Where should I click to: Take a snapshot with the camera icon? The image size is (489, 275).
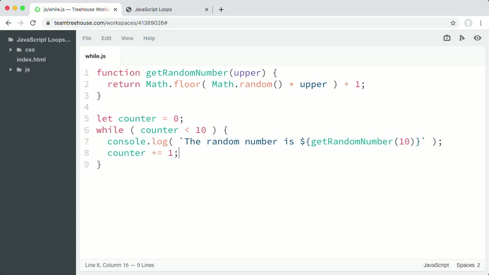click(447, 38)
